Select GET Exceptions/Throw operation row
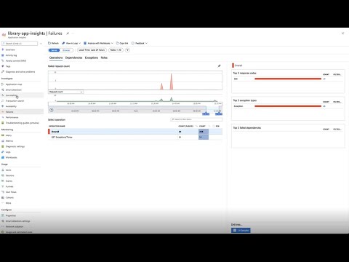 135,138
